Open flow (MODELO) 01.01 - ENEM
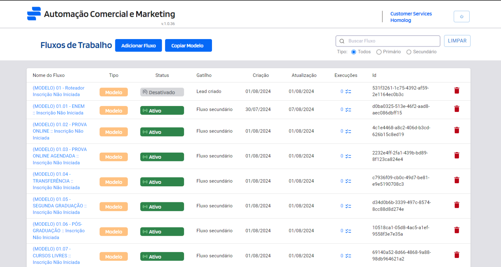 coord(59,109)
